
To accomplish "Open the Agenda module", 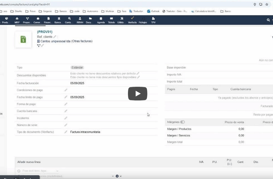I will 101,20.
